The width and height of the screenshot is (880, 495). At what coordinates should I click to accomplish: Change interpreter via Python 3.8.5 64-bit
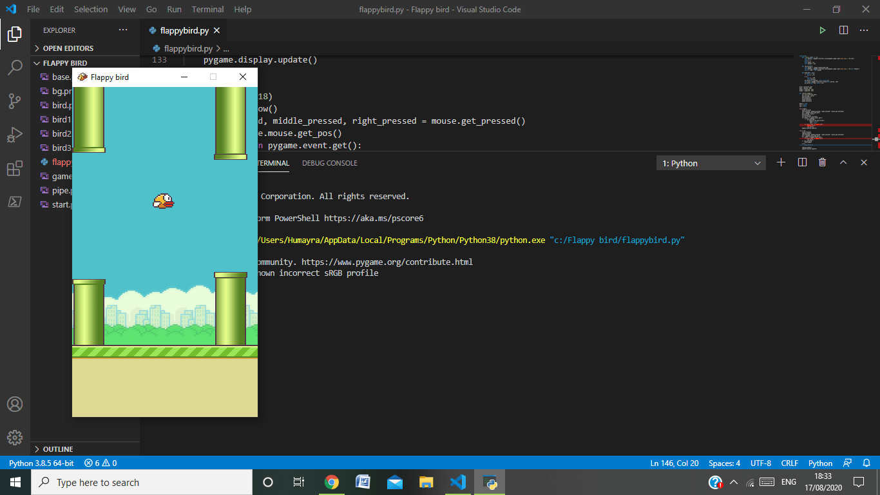coord(41,463)
